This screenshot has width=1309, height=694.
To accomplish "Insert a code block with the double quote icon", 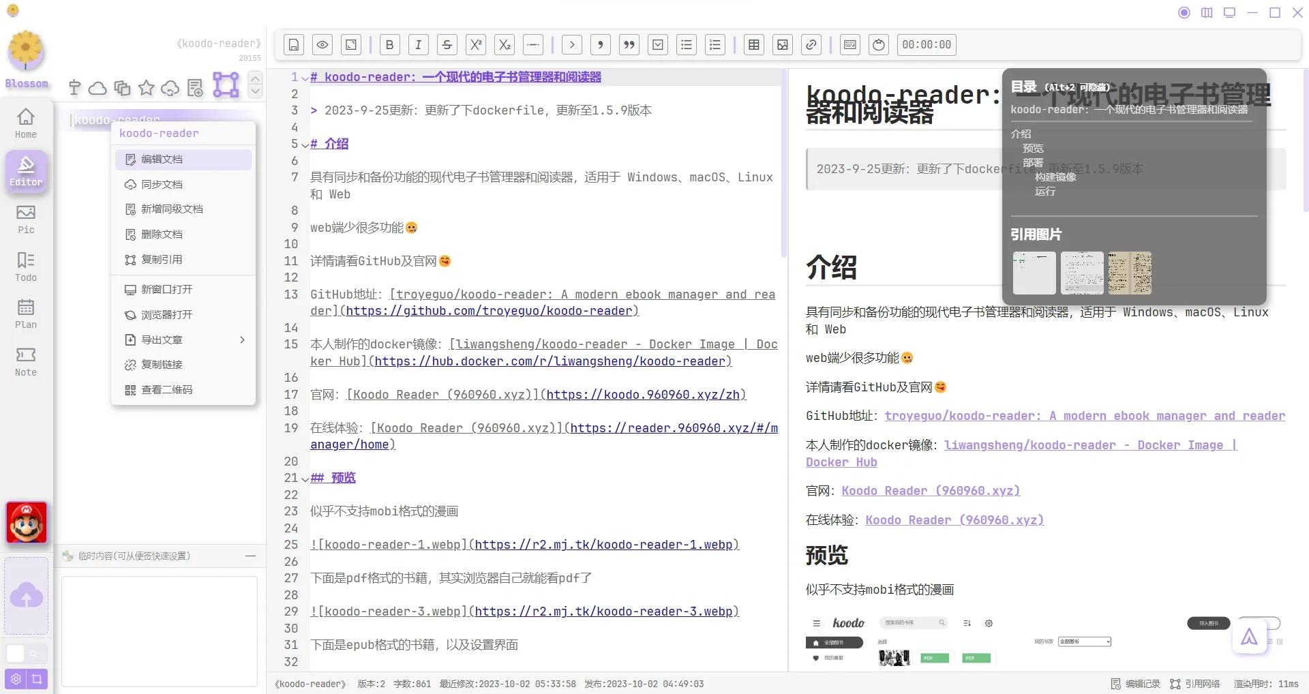I will (629, 45).
